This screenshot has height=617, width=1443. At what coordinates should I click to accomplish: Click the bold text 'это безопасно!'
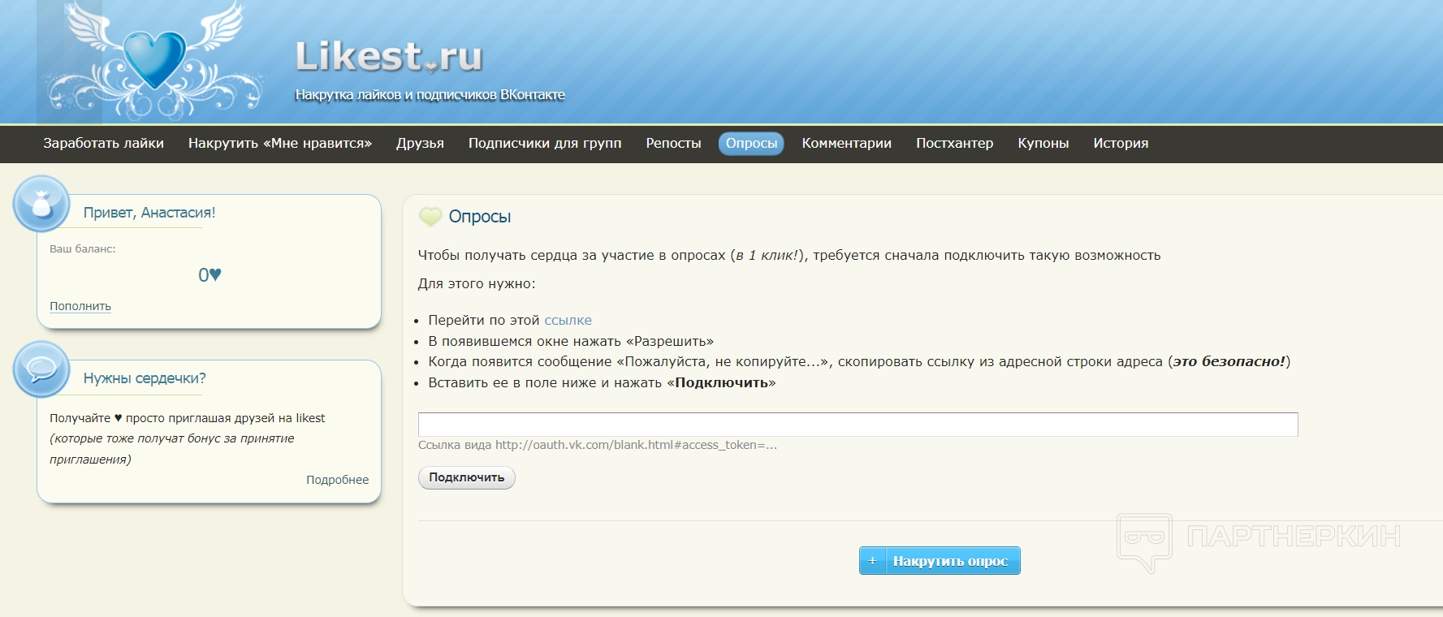coord(1229,362)
